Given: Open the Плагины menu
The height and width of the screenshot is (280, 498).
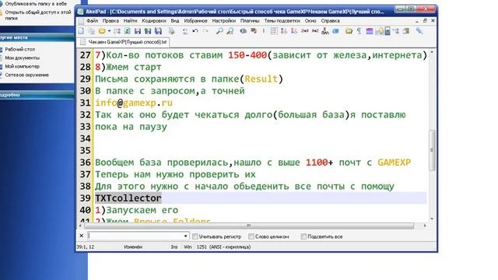Looking at the screenshot, I should coord(250,21).
